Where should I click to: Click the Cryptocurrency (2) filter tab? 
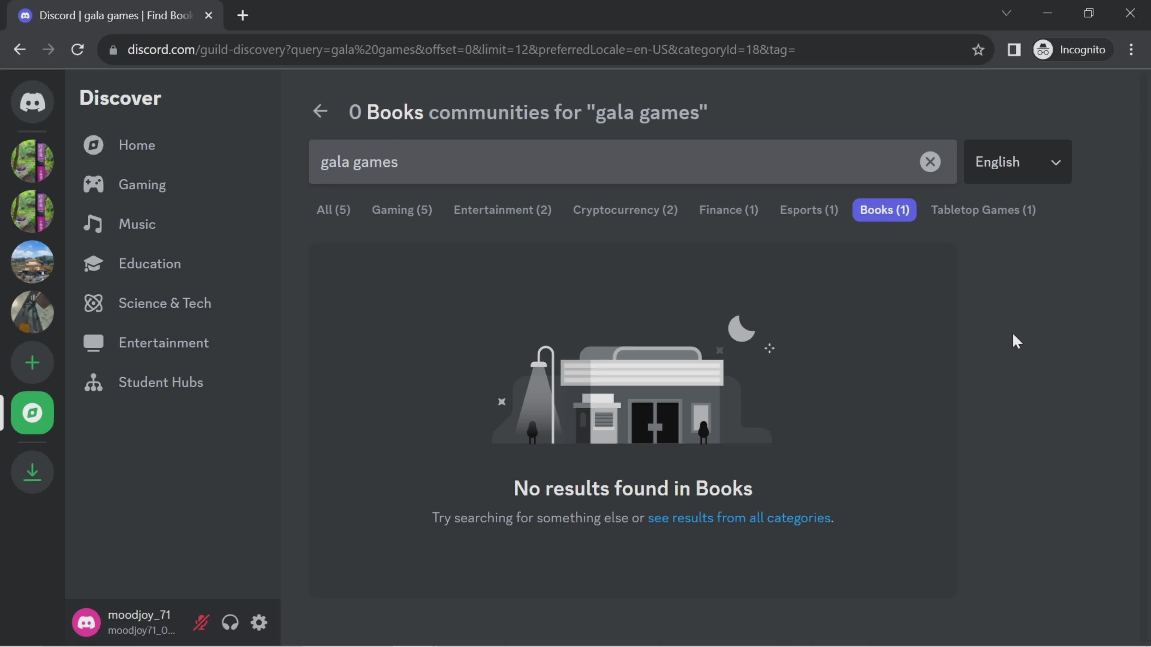coord(625,209)
